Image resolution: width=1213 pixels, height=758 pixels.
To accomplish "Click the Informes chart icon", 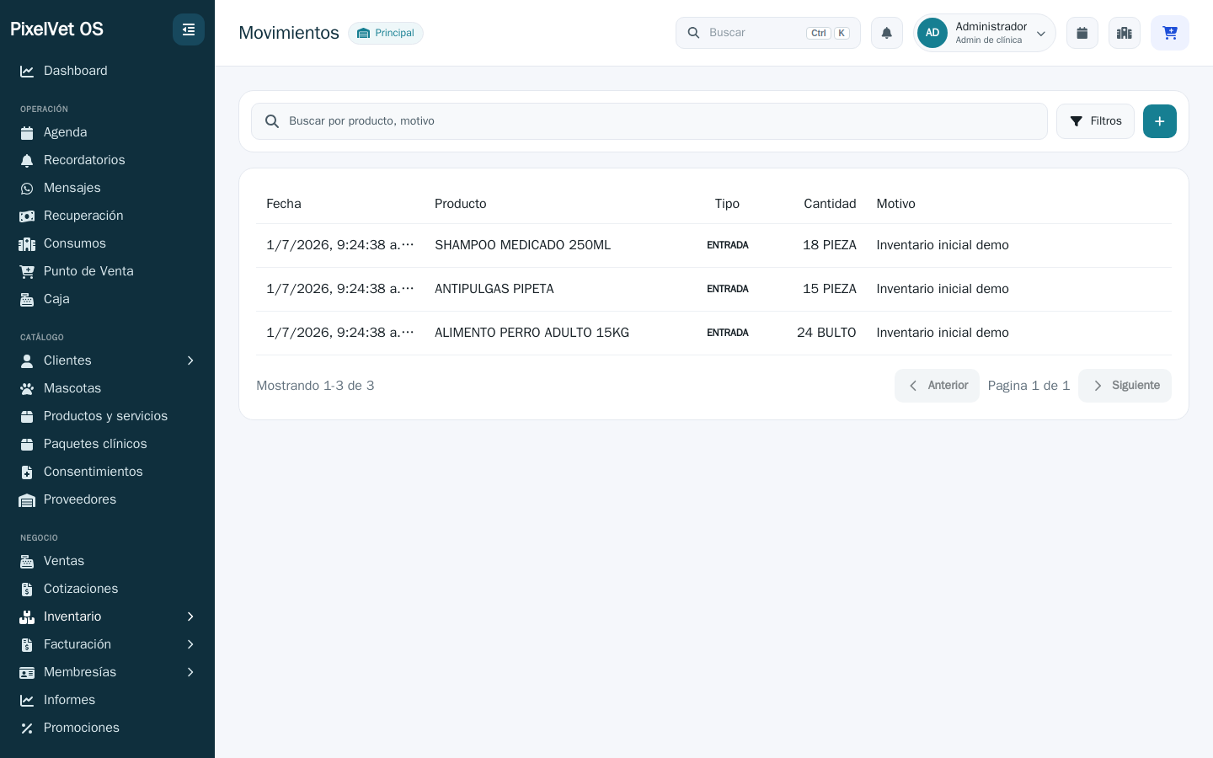I will coord(27,701).
